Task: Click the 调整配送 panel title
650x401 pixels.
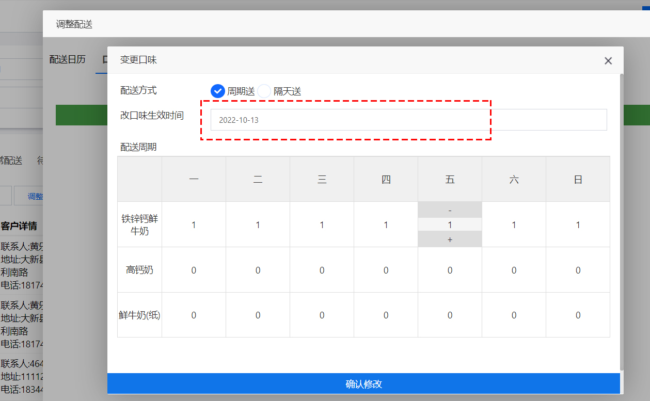Action: pos(74,24)
